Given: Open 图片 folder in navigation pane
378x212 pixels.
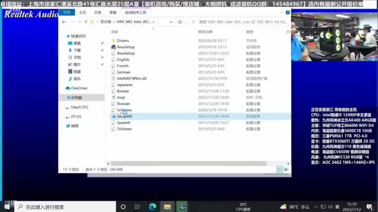Looking at the screenshot, I should click(x=77, y=65).
